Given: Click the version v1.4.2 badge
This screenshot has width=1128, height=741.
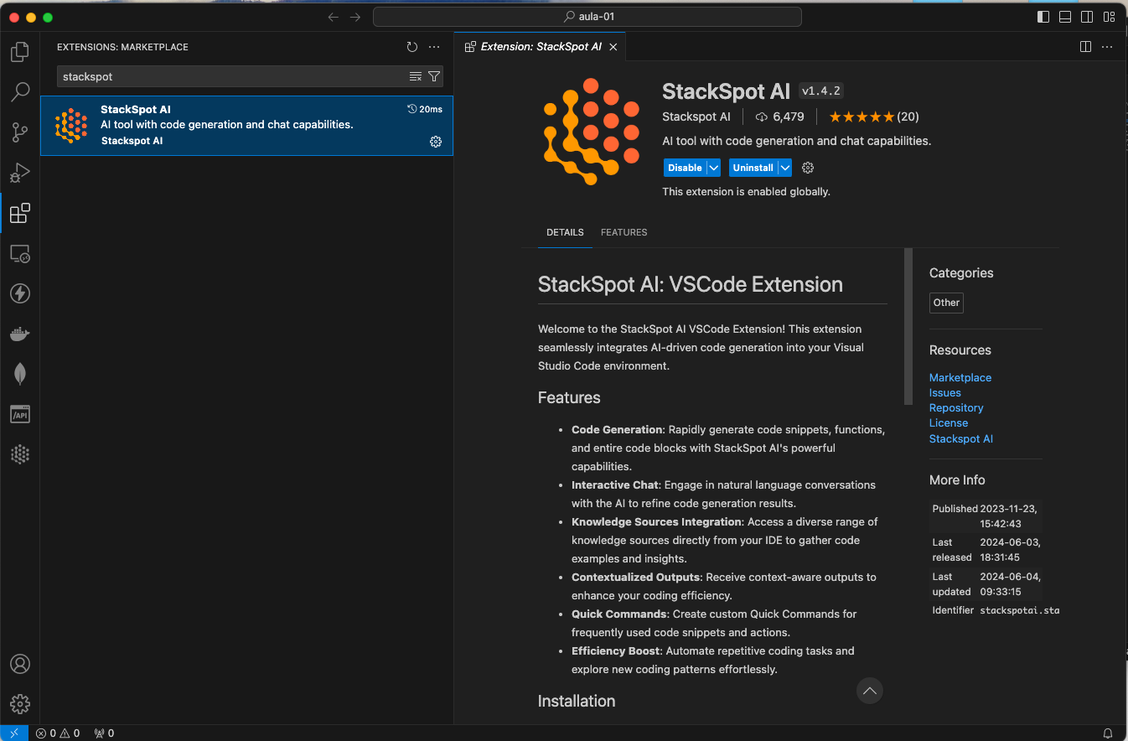Looking at the screenshot, I should pyautogui.click(x=822, y=91).
